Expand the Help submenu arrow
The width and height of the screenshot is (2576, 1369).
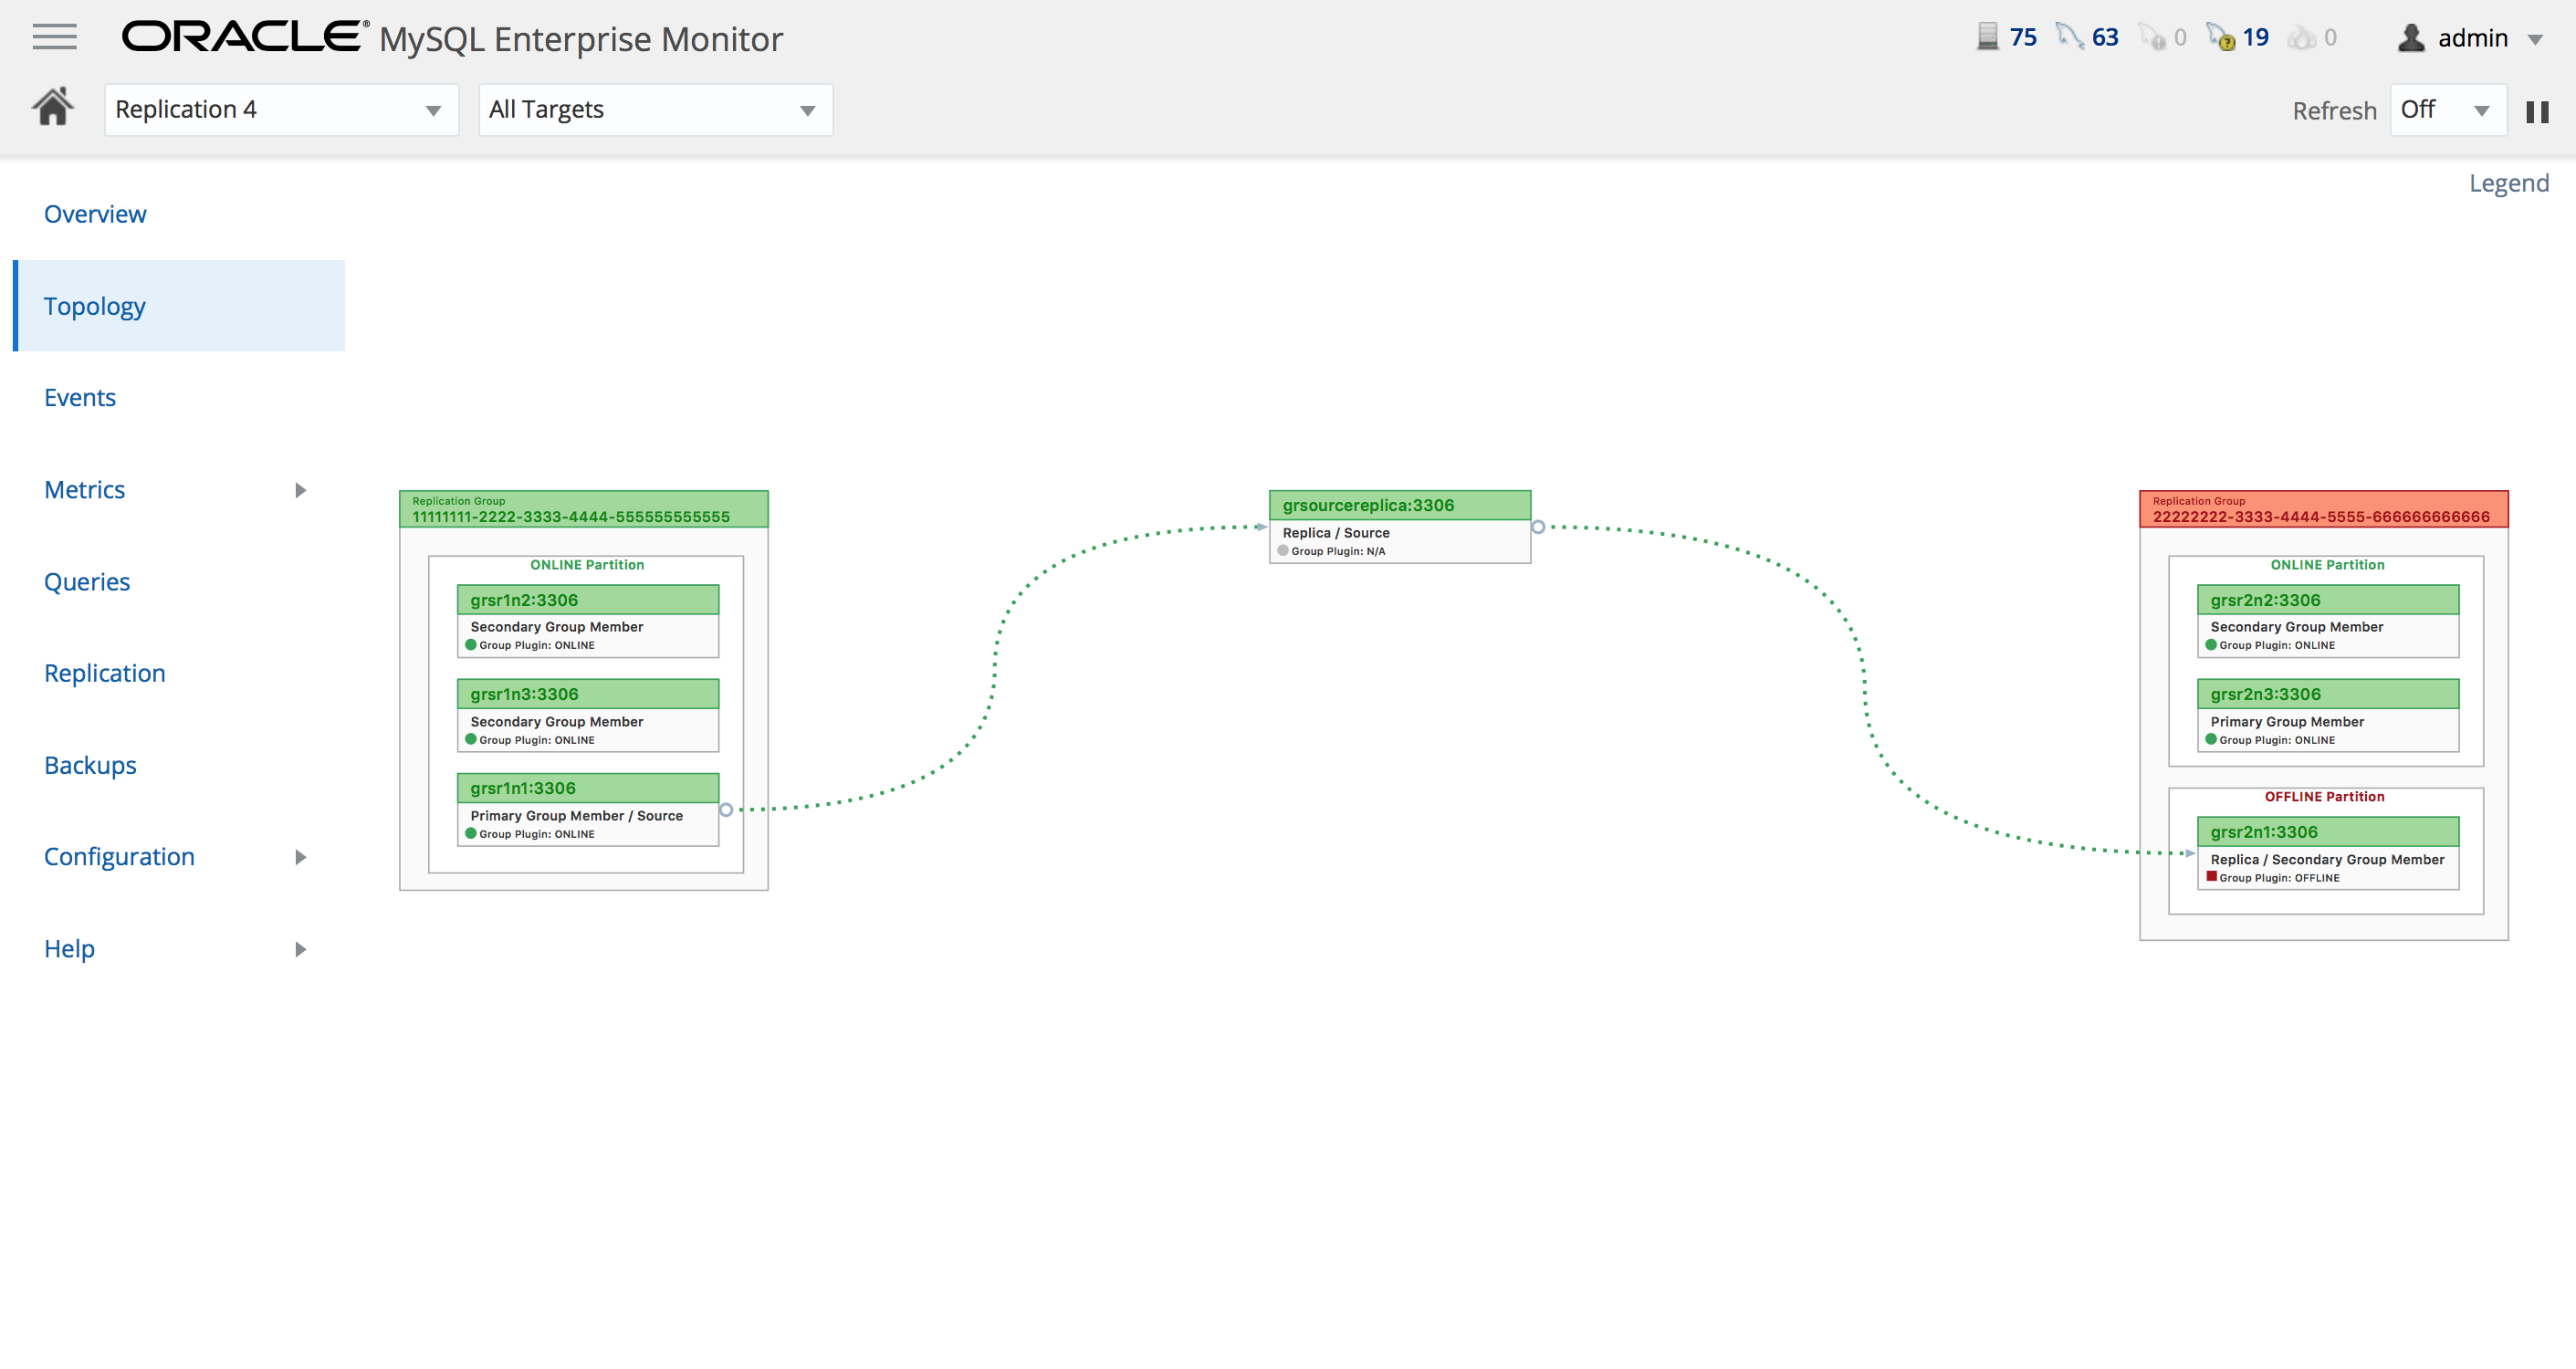[300, 949]
